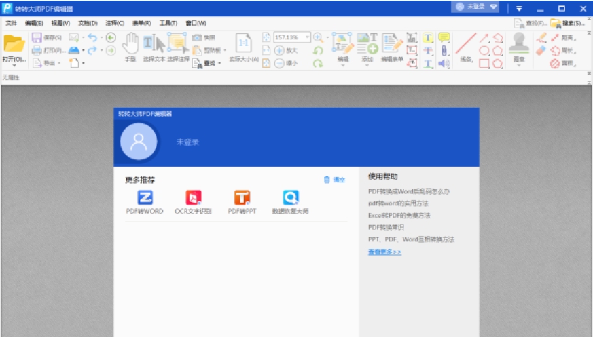Redo the action with the blue arrow
The image size is (593, 337).
click(92, 50)
